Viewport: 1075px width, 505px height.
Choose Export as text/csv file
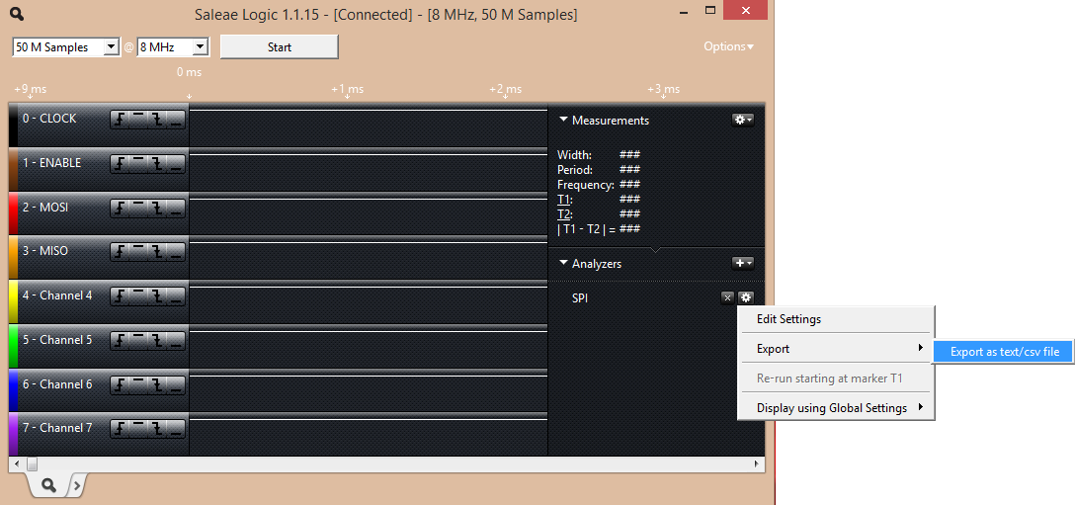click(x=1004, y=351)
